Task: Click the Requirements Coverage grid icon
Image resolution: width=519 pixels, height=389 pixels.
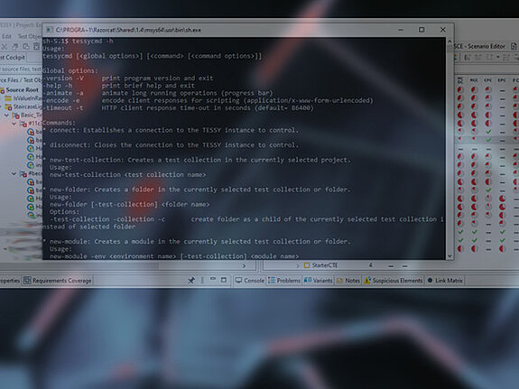Action: coord(27,281)
